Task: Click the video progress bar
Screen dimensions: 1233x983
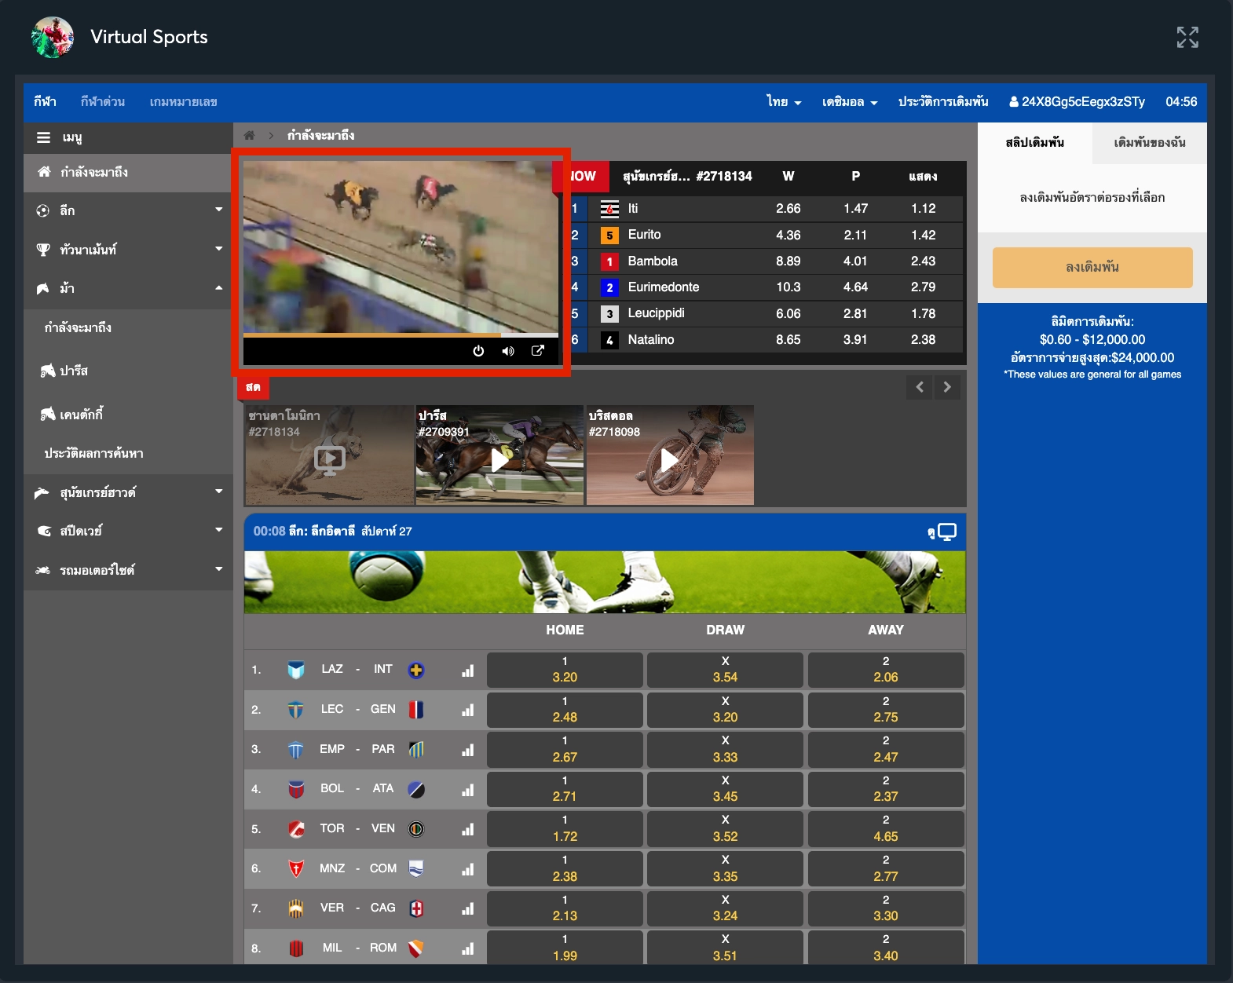Action: 401,335
